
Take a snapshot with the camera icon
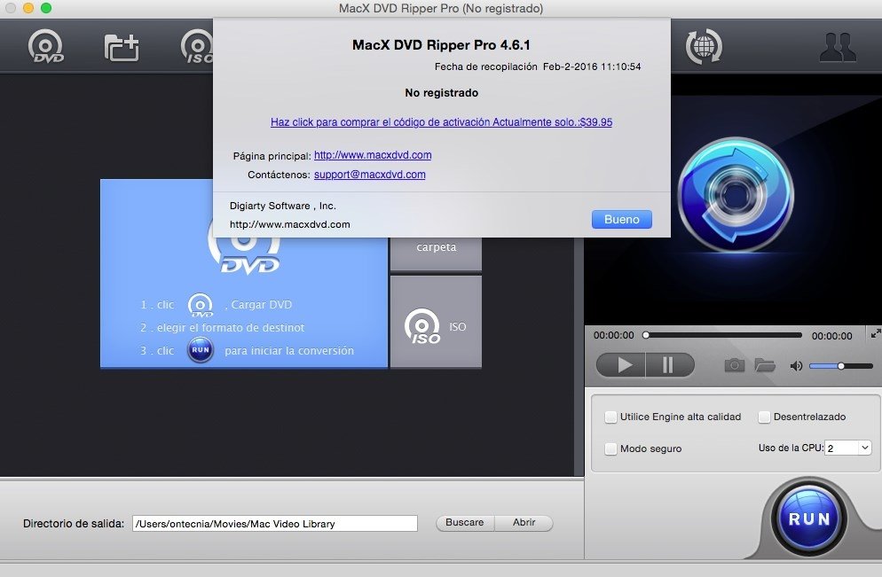[734, 366]
